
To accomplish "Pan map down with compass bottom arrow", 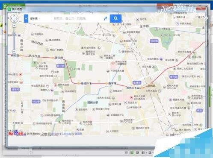I will (x=14, y=21).
